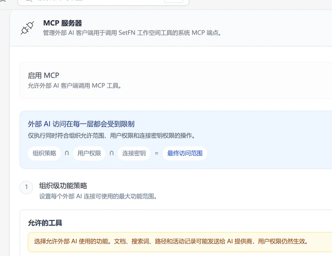The height and width of the screenshot is (256, 332).
Task: Click the text "设置每个外部 AI 连接可使用的最大功能范围。"
Action: click(98, 196)
